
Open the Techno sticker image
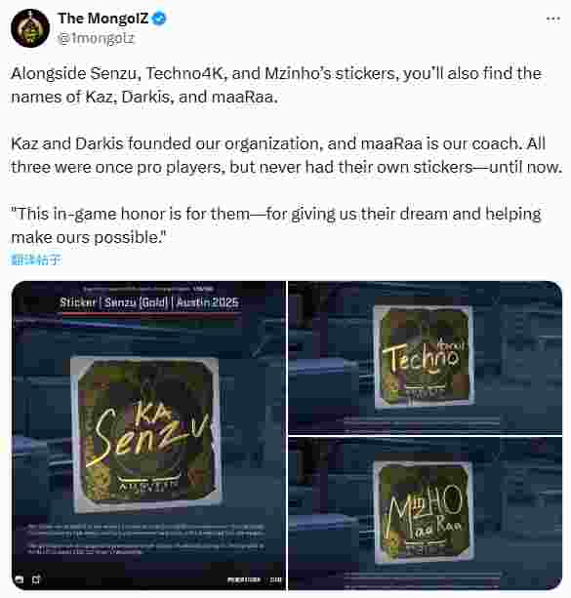tap(425, 357)
